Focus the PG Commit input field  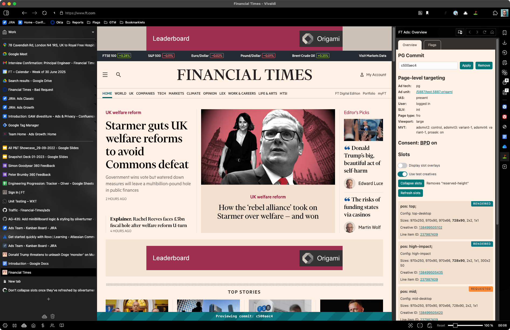click(428, 66)
